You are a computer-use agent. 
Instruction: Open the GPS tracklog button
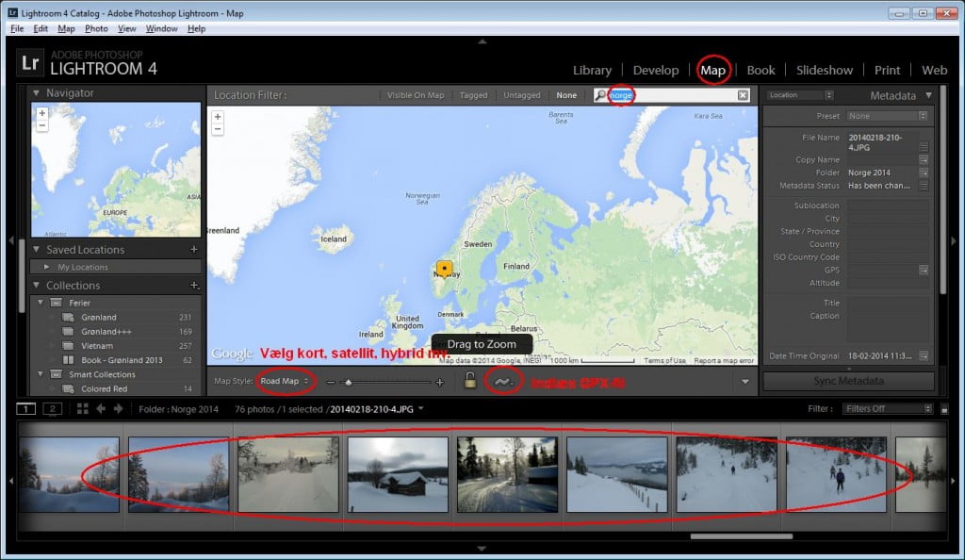(503, 382)
